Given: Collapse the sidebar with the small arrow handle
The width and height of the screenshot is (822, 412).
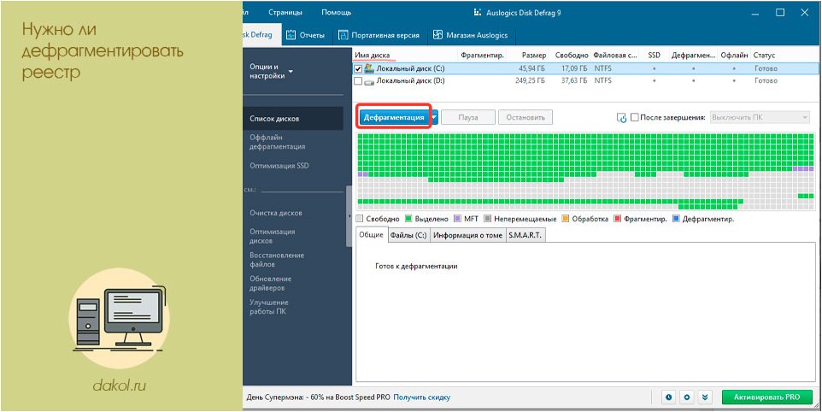Looking at the screenshot, I should tap(349, 215).
